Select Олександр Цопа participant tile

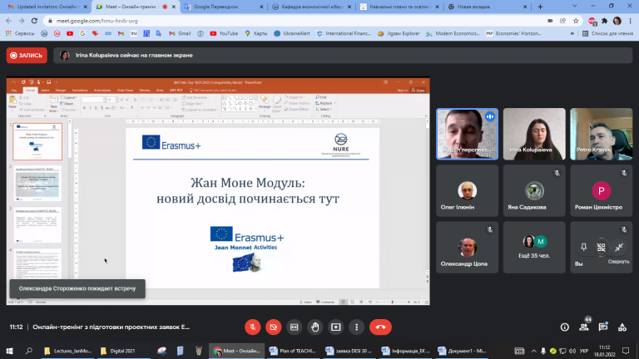tap(467, 247)
